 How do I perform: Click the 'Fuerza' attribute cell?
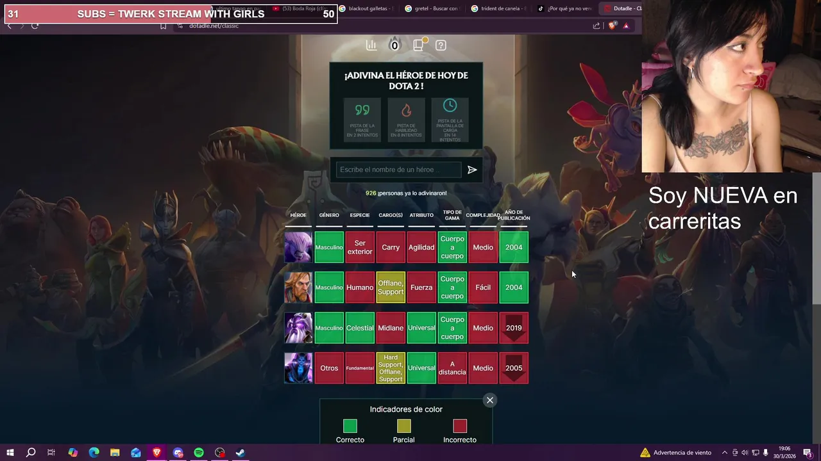tap(421, 287)
